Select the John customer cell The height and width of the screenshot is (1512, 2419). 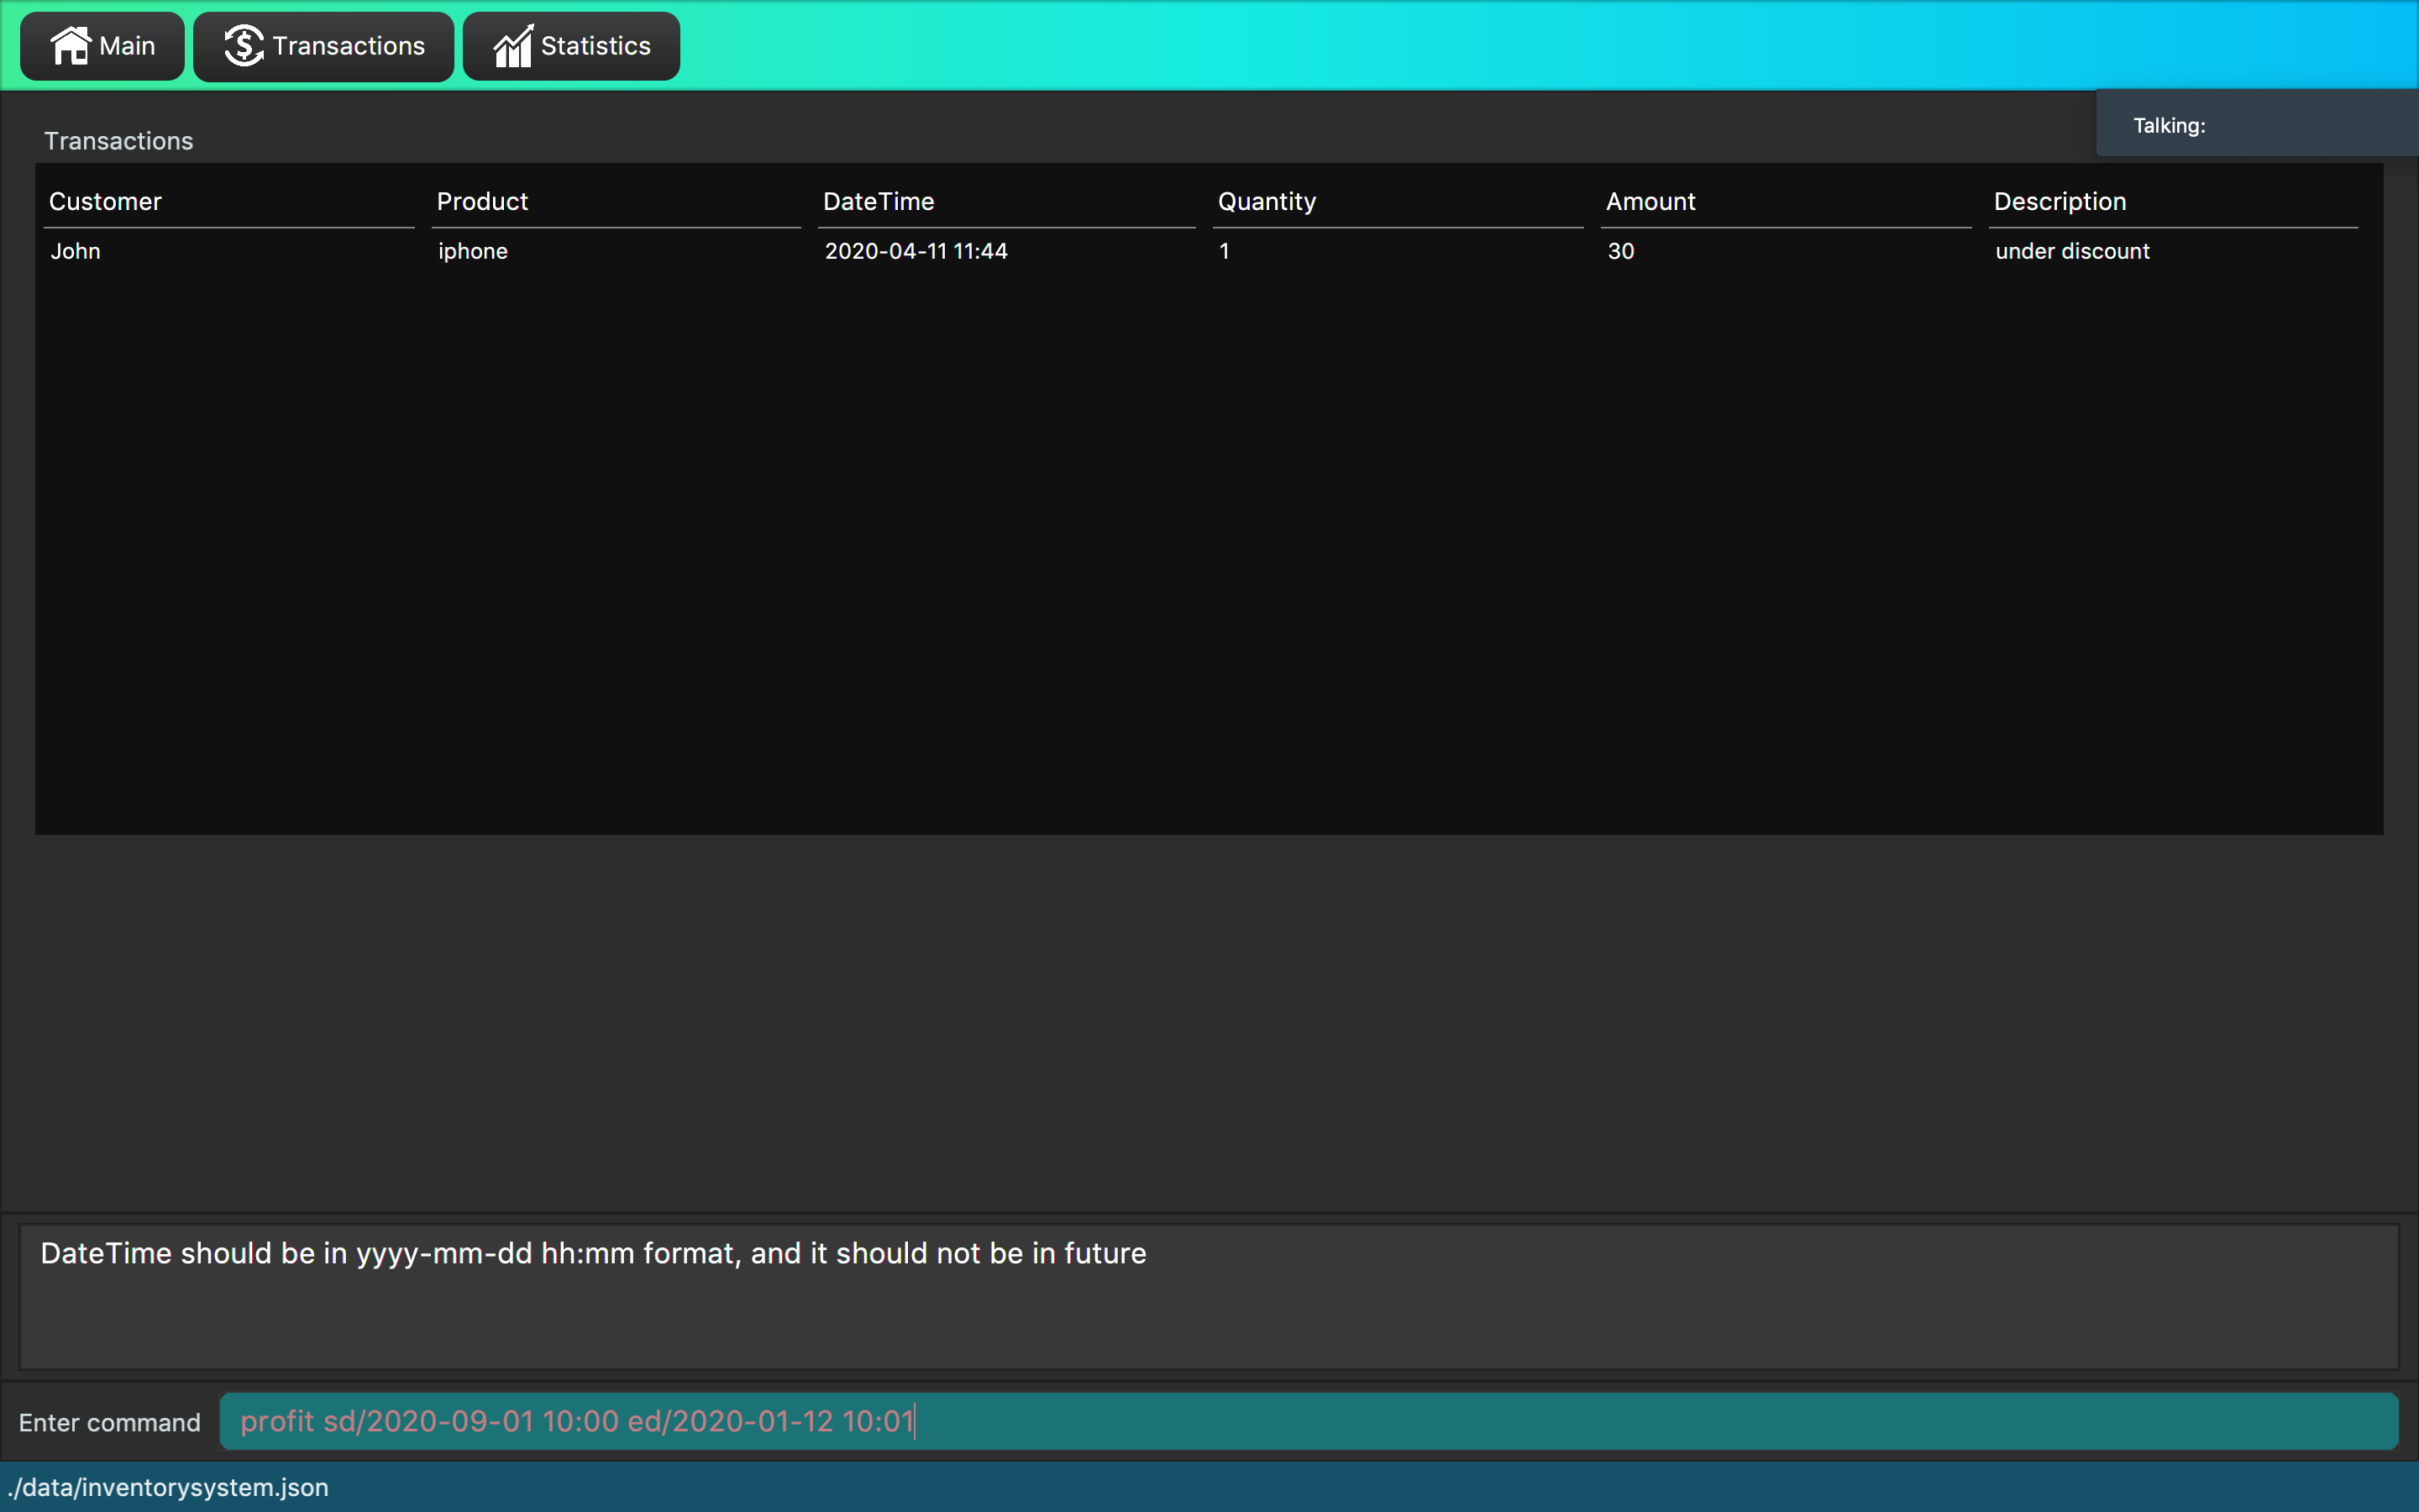pos(76,251)
